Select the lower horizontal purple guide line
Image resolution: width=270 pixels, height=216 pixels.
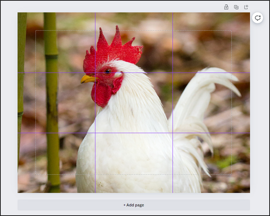tap(134, 133)
